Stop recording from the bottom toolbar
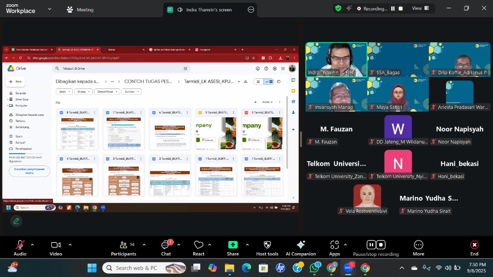Screen dimensions: 493x277 tap(381, 245)
